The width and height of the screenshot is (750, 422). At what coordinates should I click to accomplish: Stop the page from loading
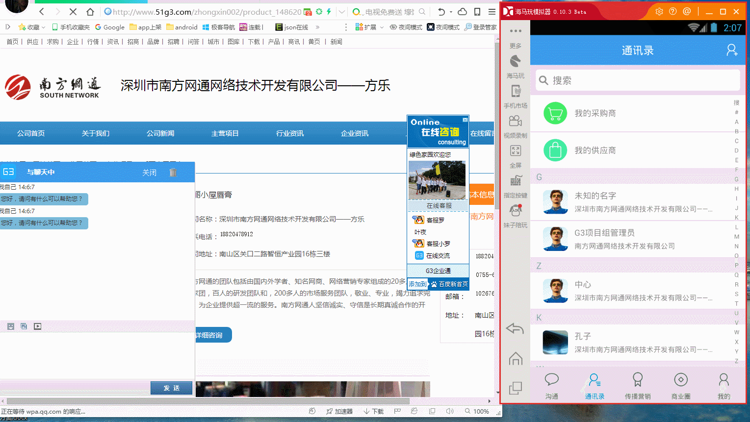tap(73, 11)
